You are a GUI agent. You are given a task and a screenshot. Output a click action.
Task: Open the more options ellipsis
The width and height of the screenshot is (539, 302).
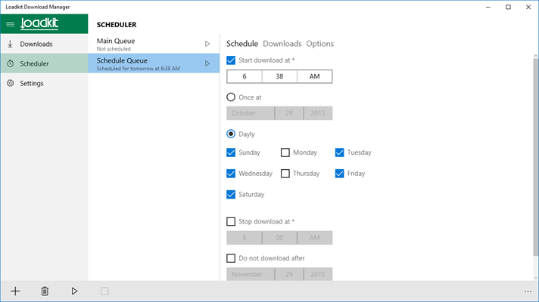(527, 291)
